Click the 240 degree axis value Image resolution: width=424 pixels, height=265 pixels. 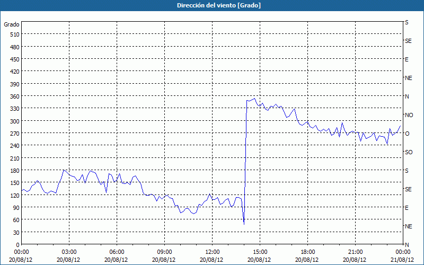click(x=15, y=146)
